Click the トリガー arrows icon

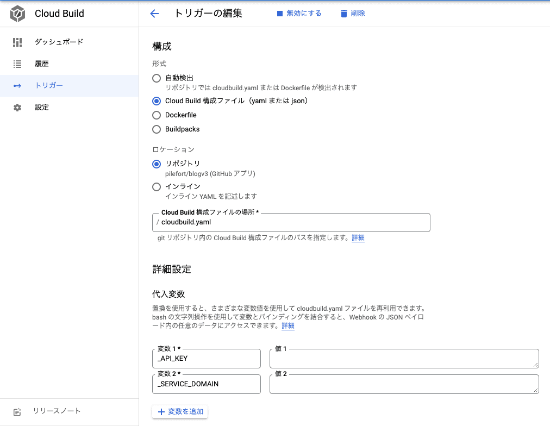17,85
